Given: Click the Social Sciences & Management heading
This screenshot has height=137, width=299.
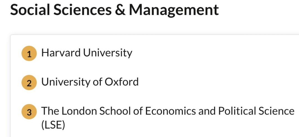Looking at the screenshot, I should click(114, 10).
